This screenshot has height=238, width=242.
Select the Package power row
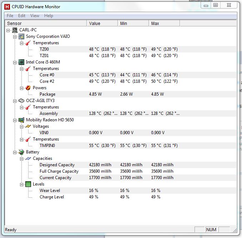tap(137, 94)
